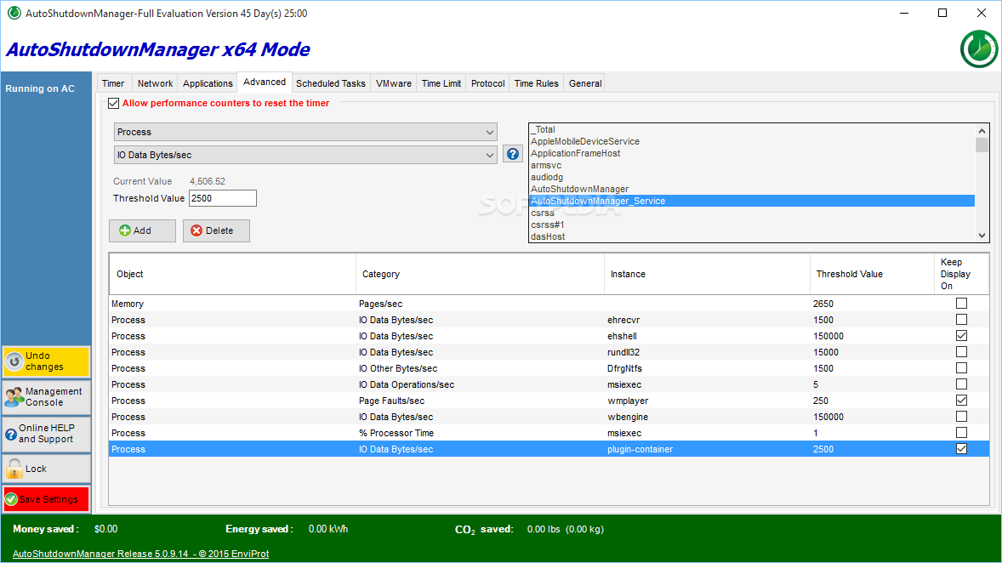Click the Undo changes arrow icon
1002x563 pixels.
[x=14, y=361]
